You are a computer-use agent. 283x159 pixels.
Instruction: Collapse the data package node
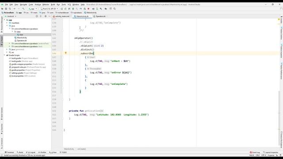click(x=12, y=32)
